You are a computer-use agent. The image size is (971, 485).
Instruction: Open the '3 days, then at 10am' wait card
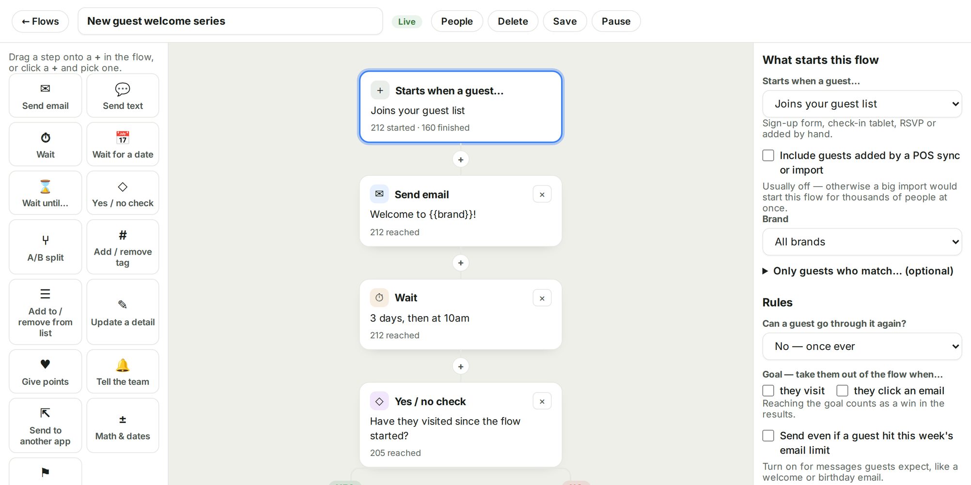pos(460,315)
